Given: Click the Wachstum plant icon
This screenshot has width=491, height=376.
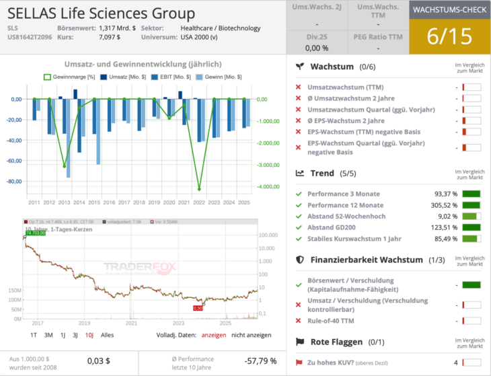Looking at the screenshot, I should pos(300,67).
